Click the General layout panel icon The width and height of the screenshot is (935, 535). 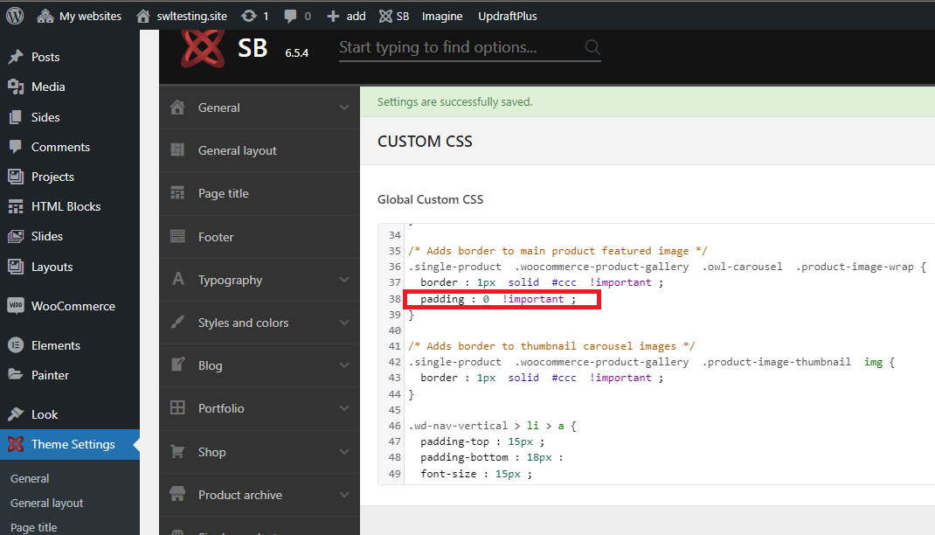[177, 149]
